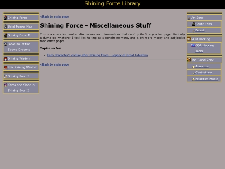Click the Saint Fencer Max sprite icon
225x169 pixels.
pyautogui.click(x=5, y=26)
